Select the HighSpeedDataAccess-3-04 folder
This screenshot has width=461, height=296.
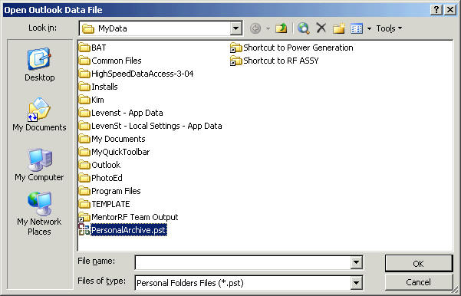pos(137,74)
